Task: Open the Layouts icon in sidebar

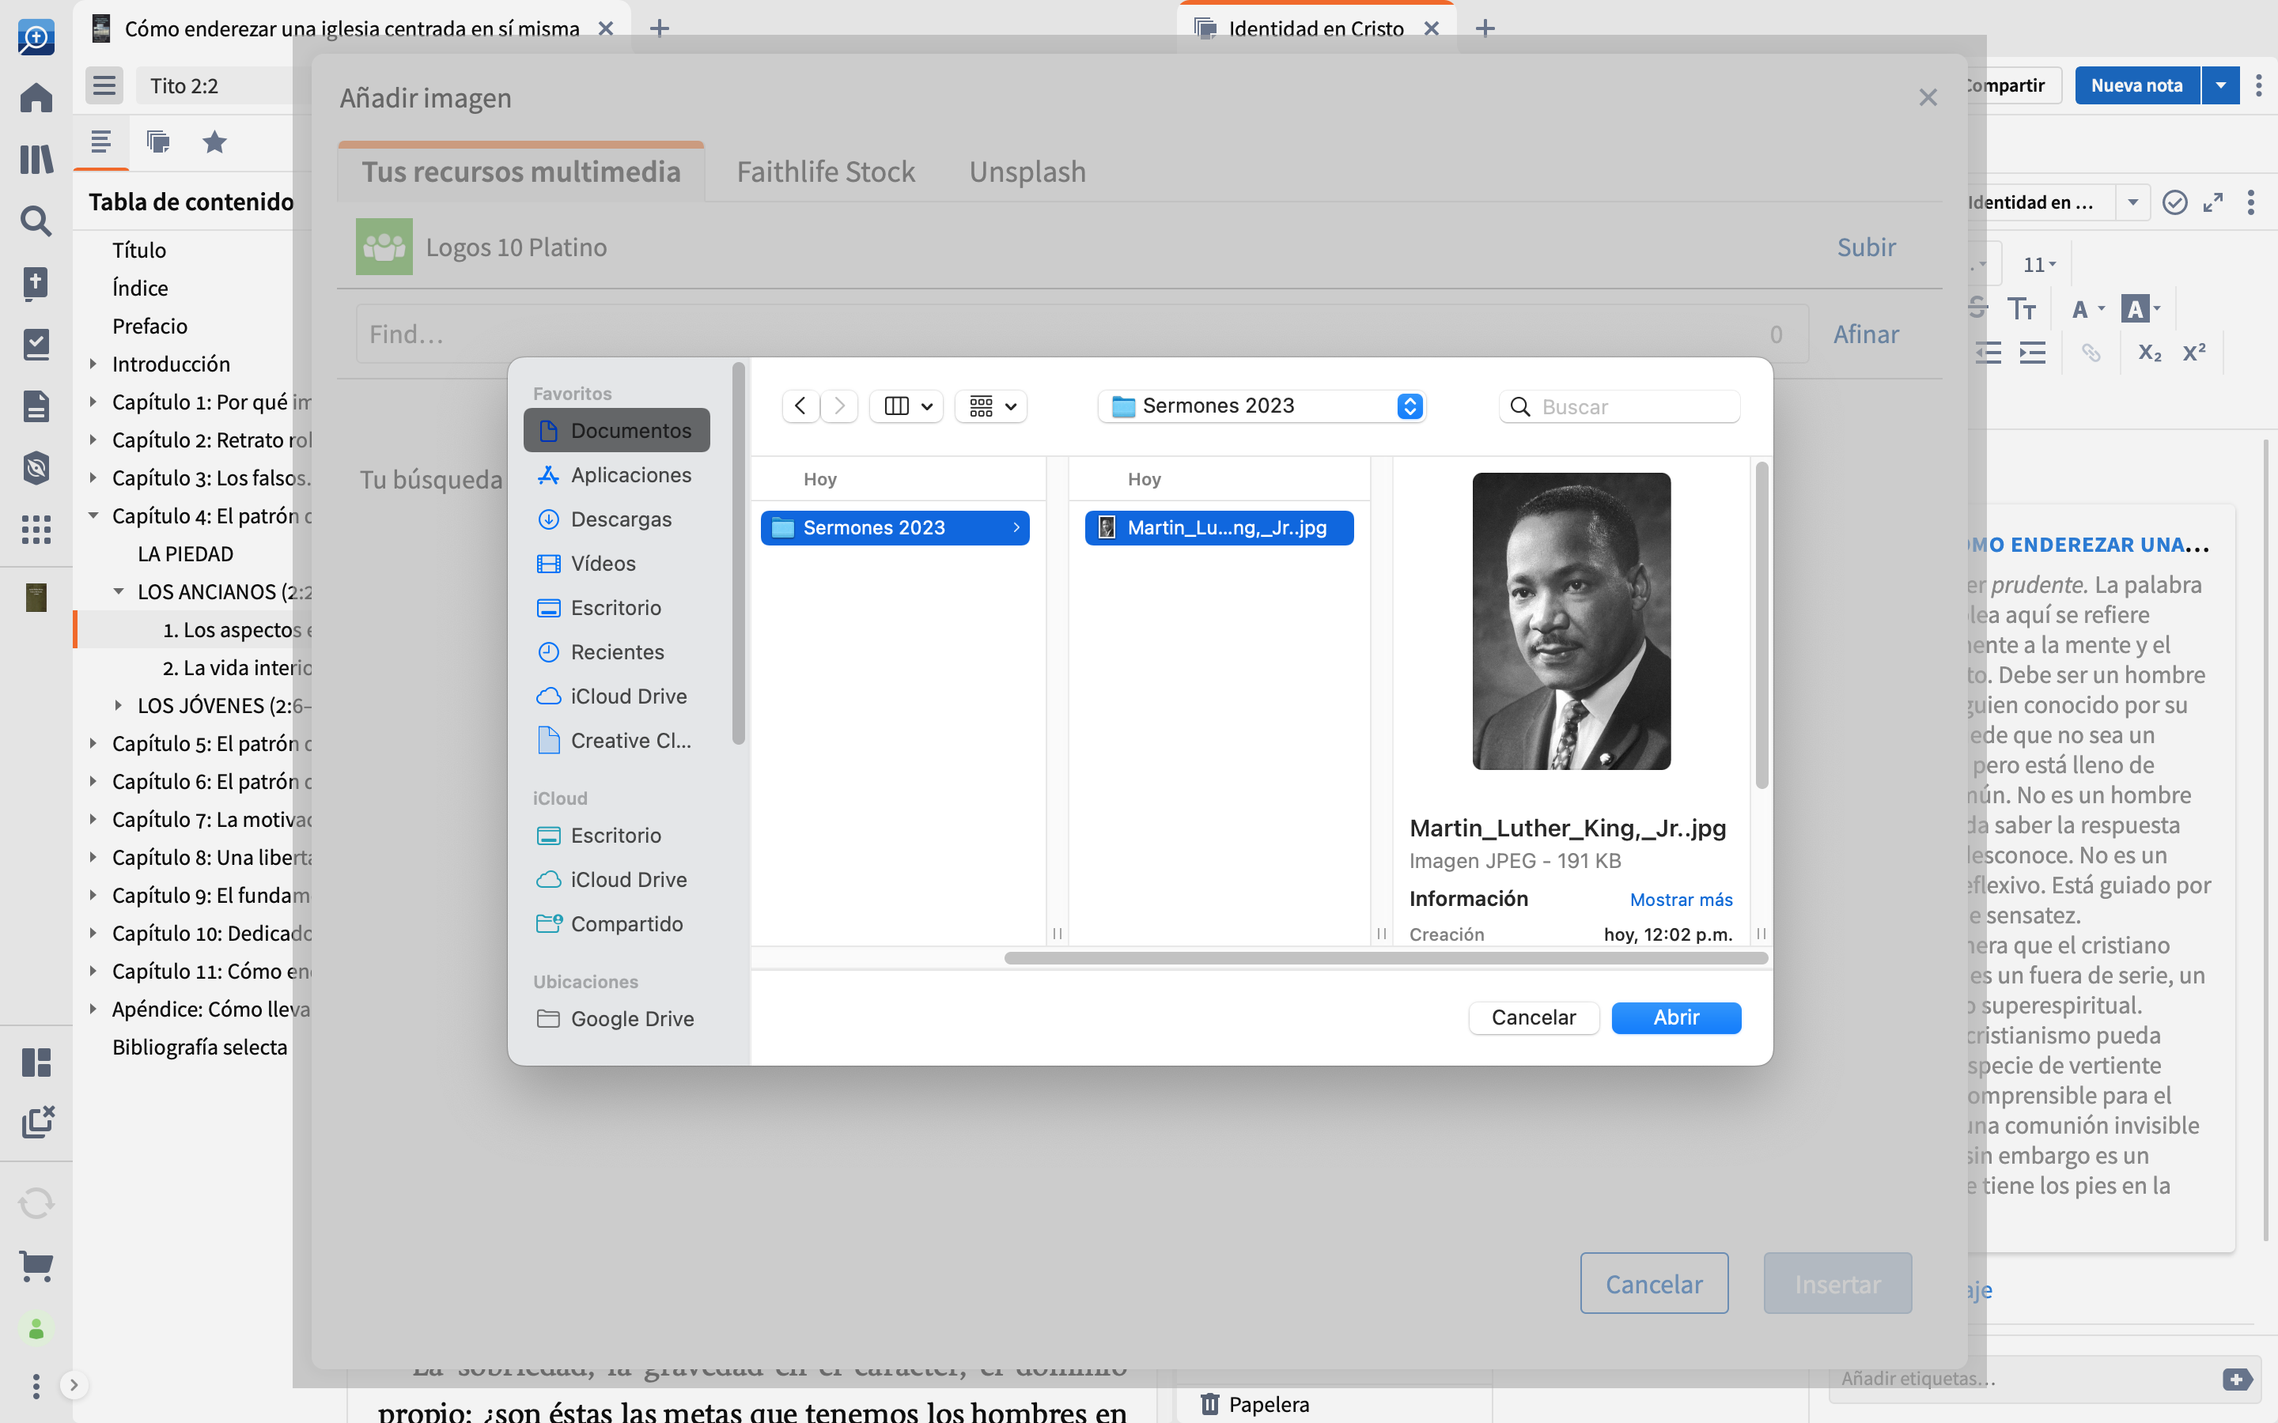Action: tap(36, 1063)
